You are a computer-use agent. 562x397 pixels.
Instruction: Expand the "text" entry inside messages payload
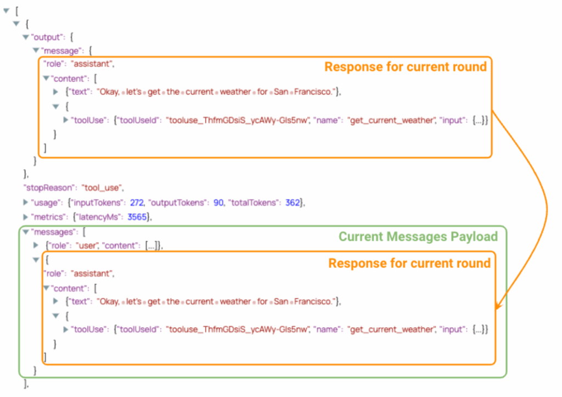56,301
